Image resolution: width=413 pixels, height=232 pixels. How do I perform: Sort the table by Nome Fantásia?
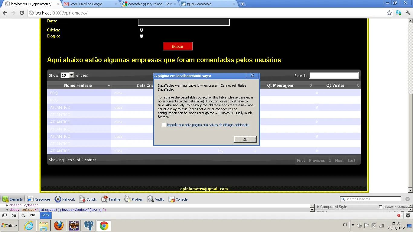(79, 85)
